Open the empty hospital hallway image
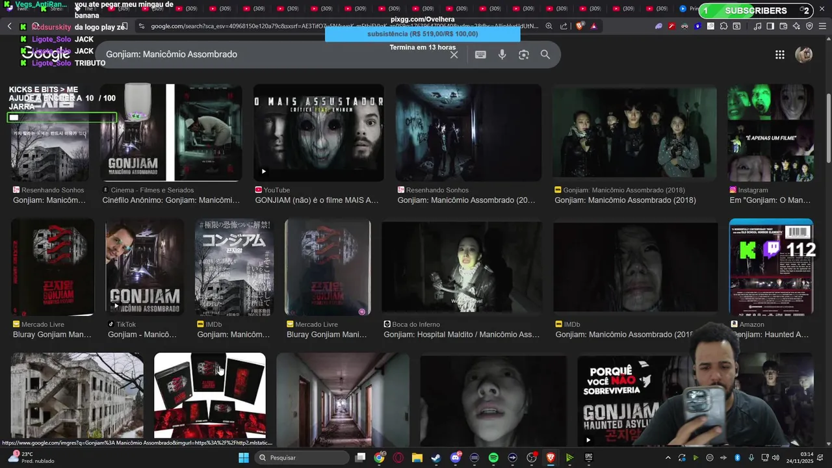832x468 pixels. (343, 400)
